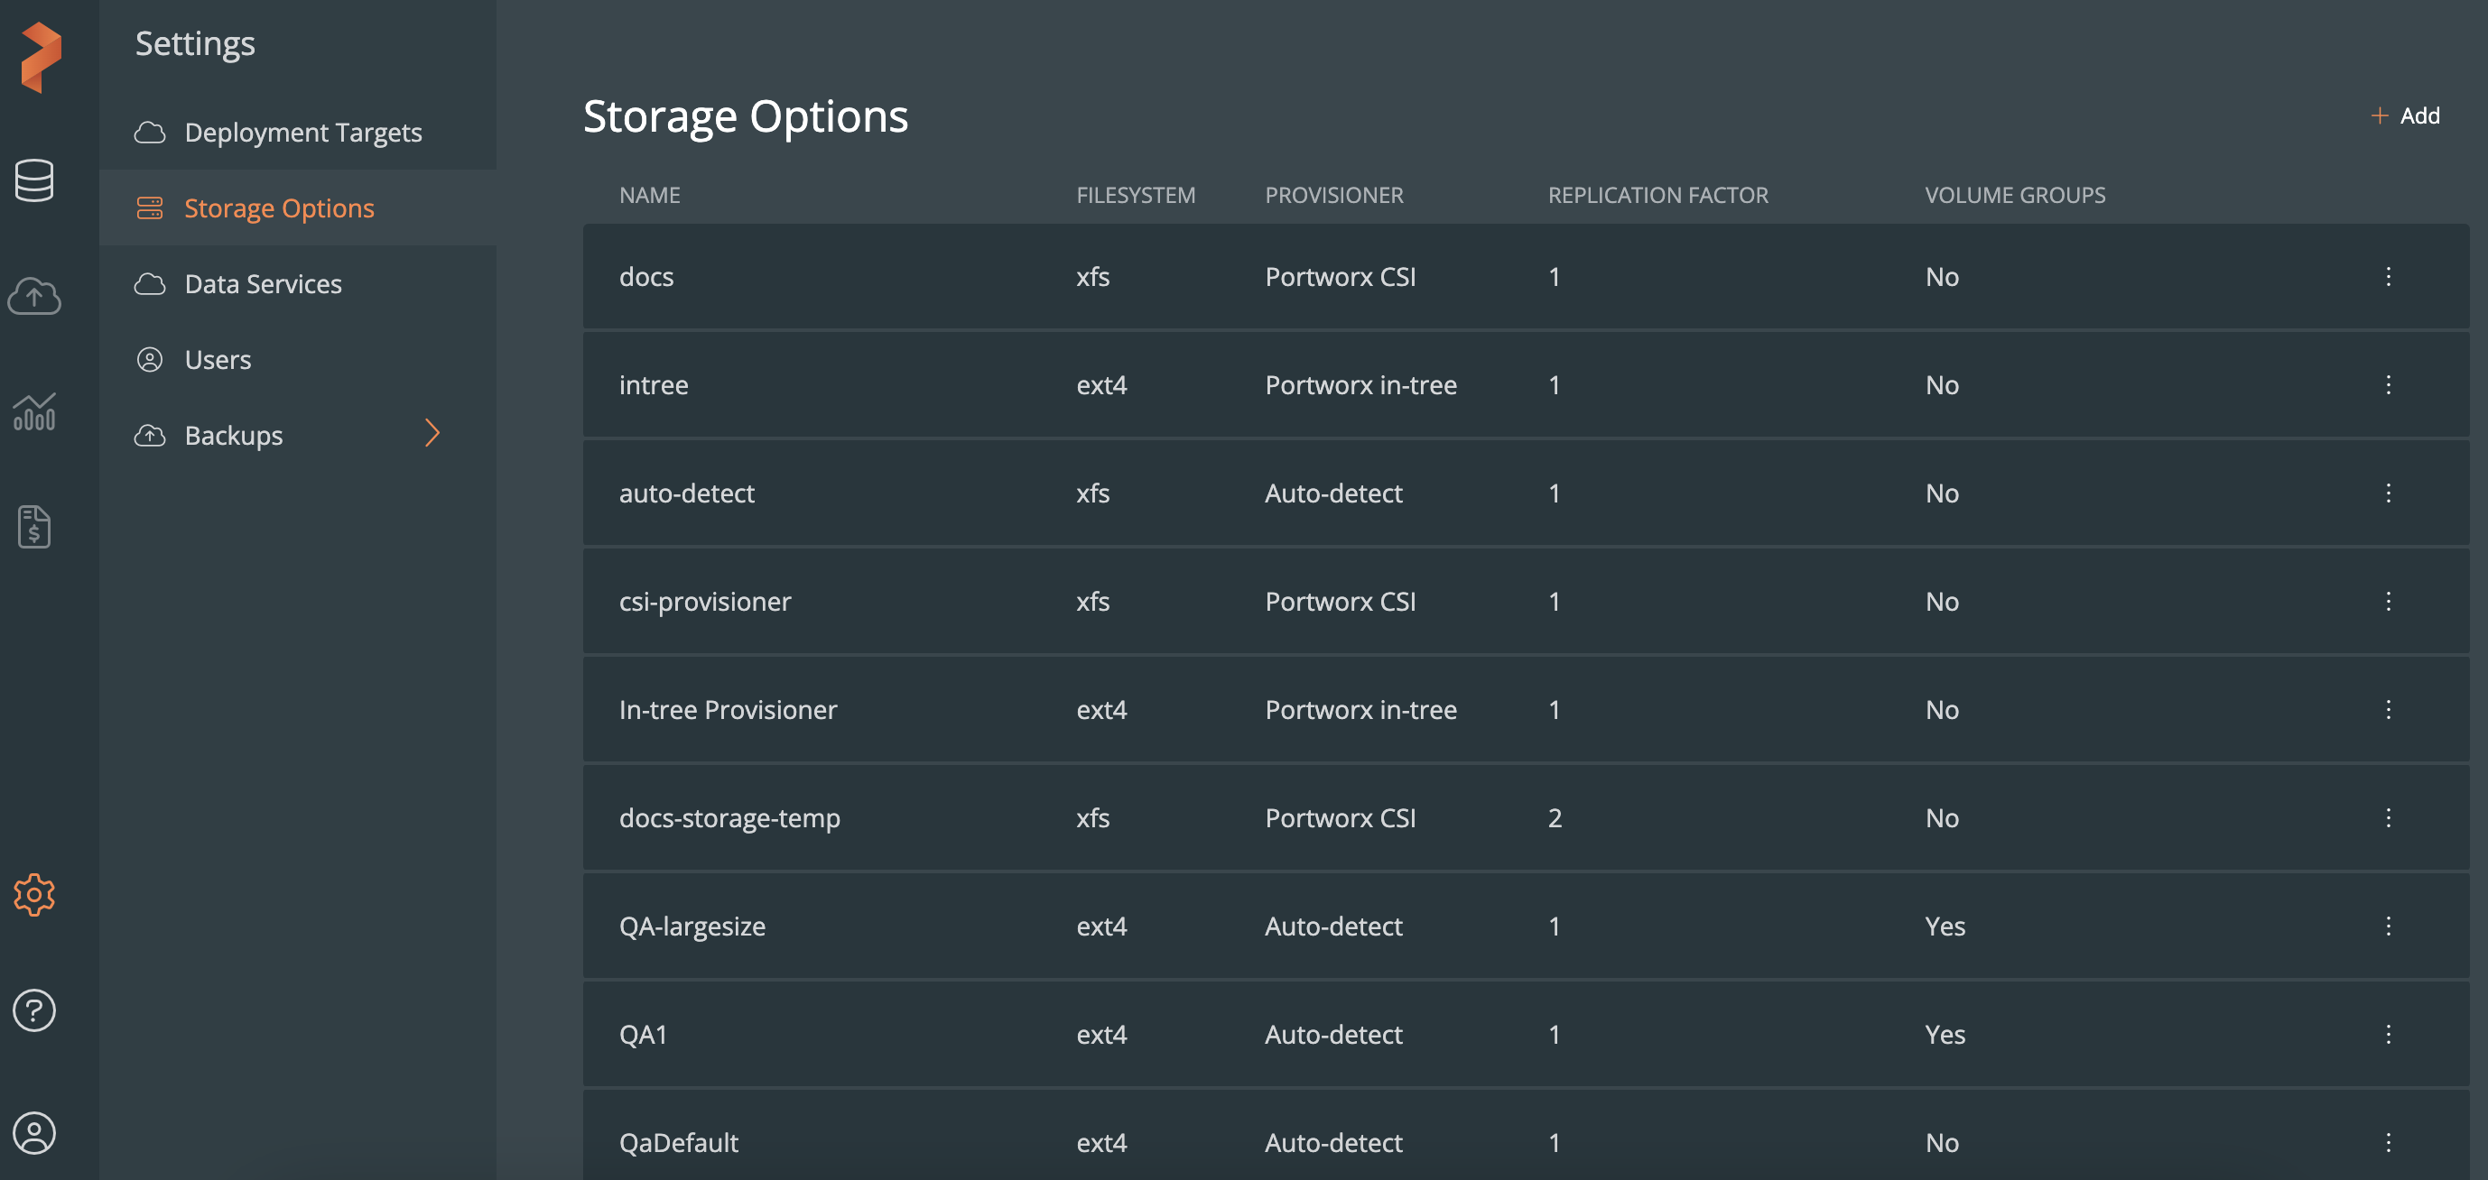This screenshot has height=1180, width=2488.
Task: Select the QA1 storage option name
Action: point(644,1035)
